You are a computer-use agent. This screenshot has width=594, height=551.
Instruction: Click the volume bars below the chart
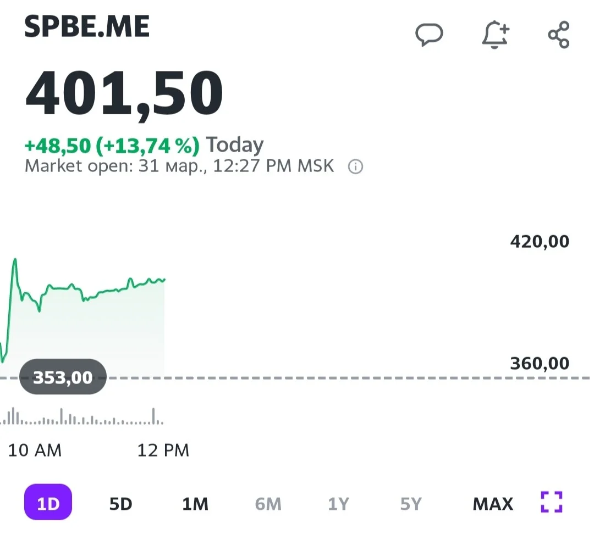pos(82,416)
